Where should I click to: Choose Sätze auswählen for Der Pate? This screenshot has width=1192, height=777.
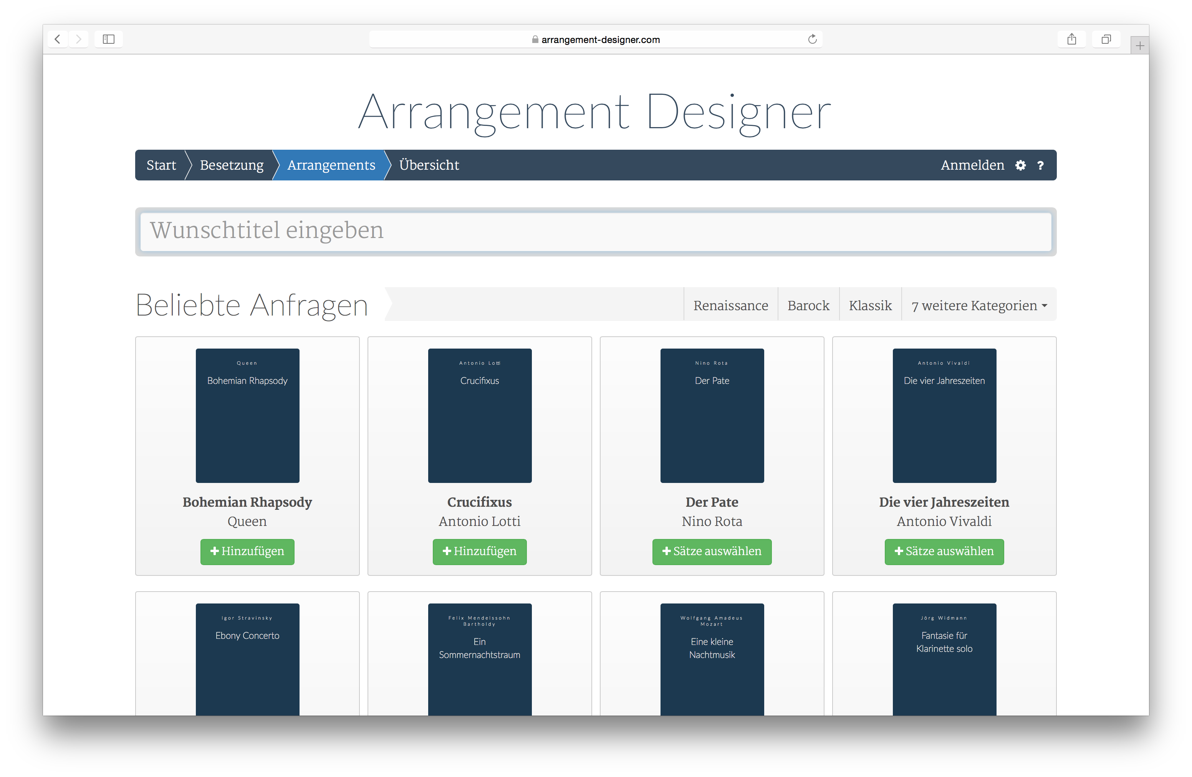pos(711,551)
